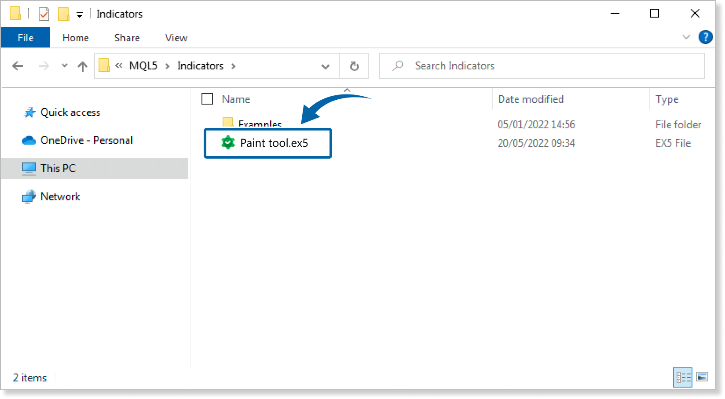Open the address bar history dropdown
Viewport: 725px width, 399px height.
tap(326, 66)
